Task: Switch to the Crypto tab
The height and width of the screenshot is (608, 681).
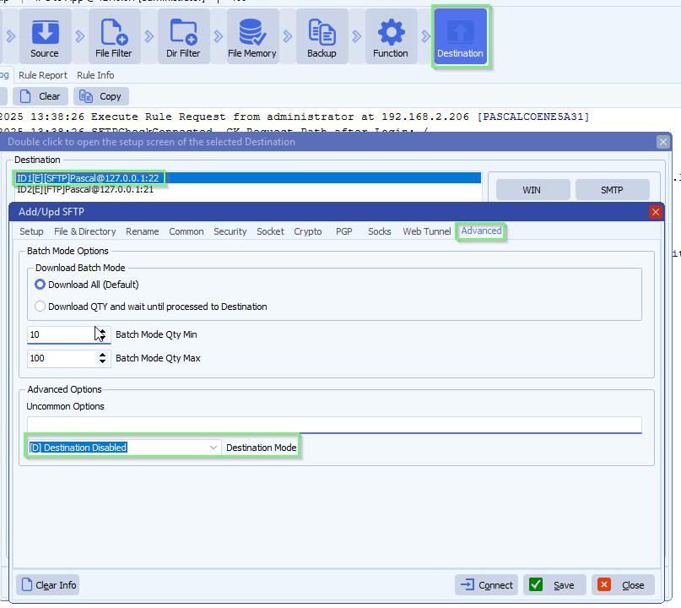Action: tap(308, 231)
